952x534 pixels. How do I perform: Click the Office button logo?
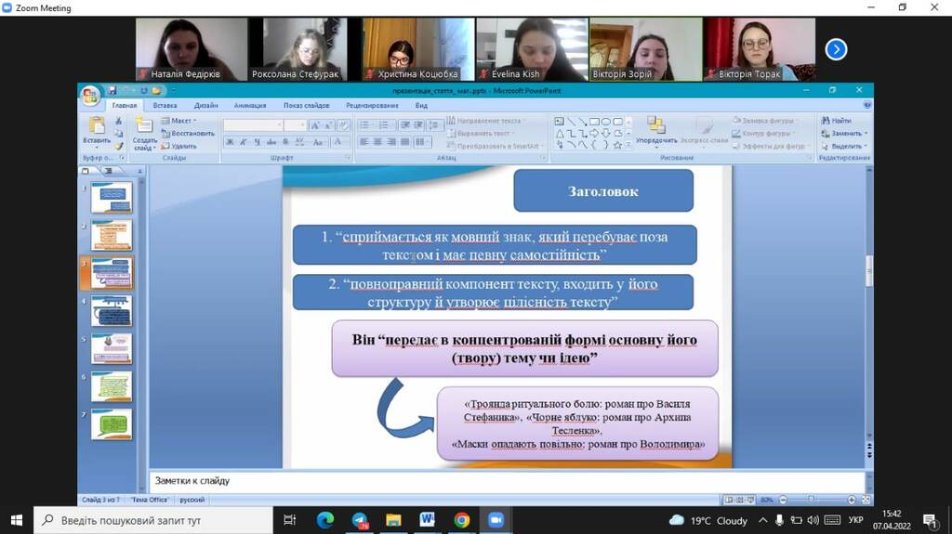pyautogui.click(x=90, y=96)
